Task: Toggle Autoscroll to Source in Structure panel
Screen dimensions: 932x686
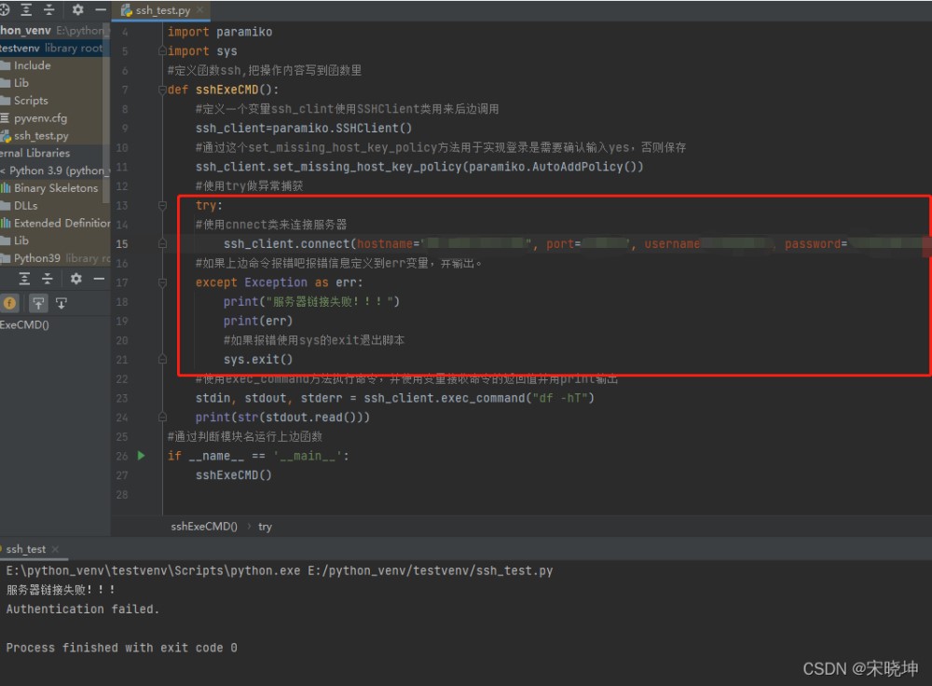Action: coord(38,303)
